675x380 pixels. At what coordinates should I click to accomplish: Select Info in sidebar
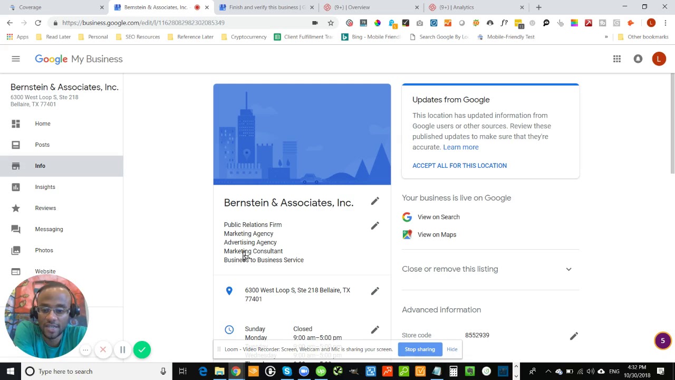[x=62, y=166]
